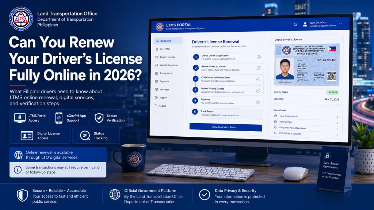Click step 3 number circle for CDE Online Validation Exam
Image resolution: width=374 pixels, height=210 pixels.
click(x=196, y=79)
